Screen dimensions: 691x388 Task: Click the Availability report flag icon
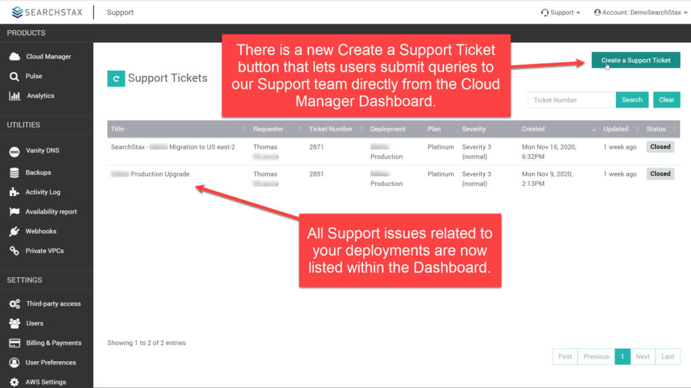coord(14,212)
